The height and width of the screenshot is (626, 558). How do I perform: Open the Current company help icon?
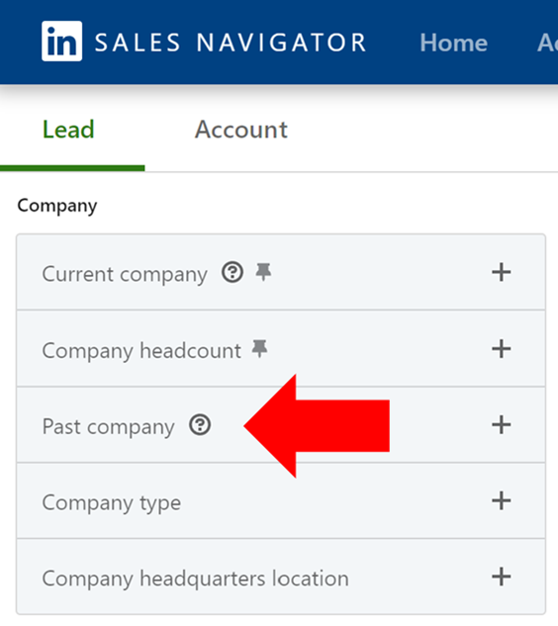[232, 272]
